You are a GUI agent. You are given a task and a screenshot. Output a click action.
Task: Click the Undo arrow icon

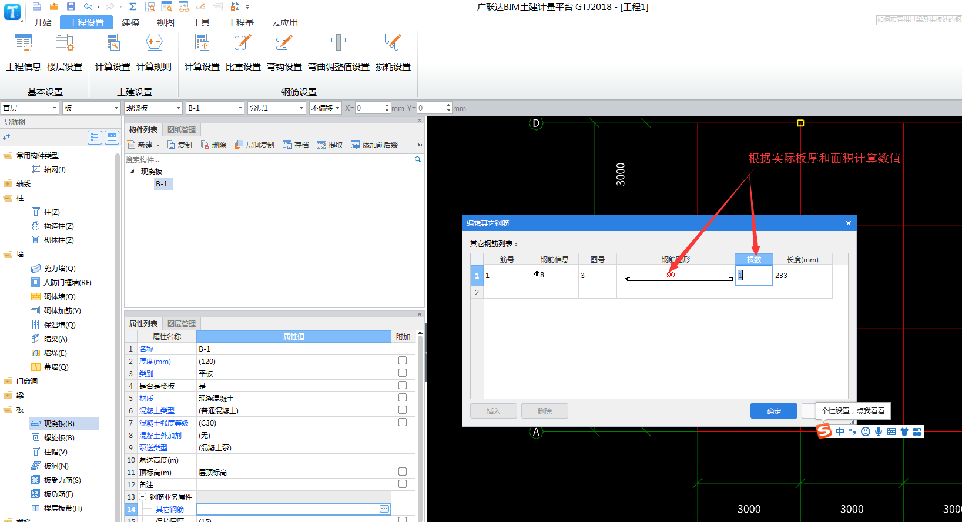pos(88,6)
